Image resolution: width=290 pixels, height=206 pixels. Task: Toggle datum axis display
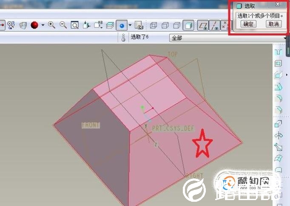tap(215, 25)
